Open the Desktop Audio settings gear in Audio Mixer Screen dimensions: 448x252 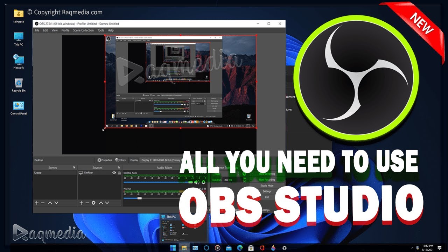pyautogui.click(x=203, y=182)
